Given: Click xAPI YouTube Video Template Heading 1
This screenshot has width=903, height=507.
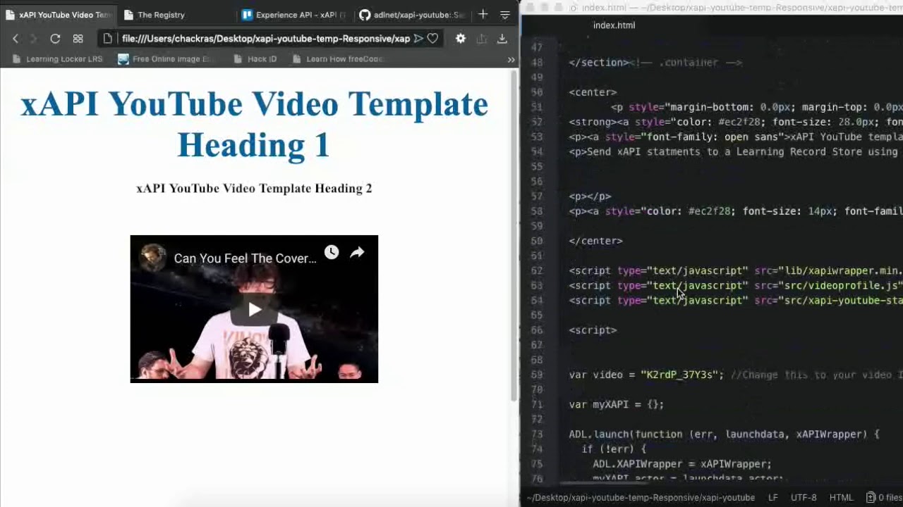Looking at the screenshot, I should (254, 124).
